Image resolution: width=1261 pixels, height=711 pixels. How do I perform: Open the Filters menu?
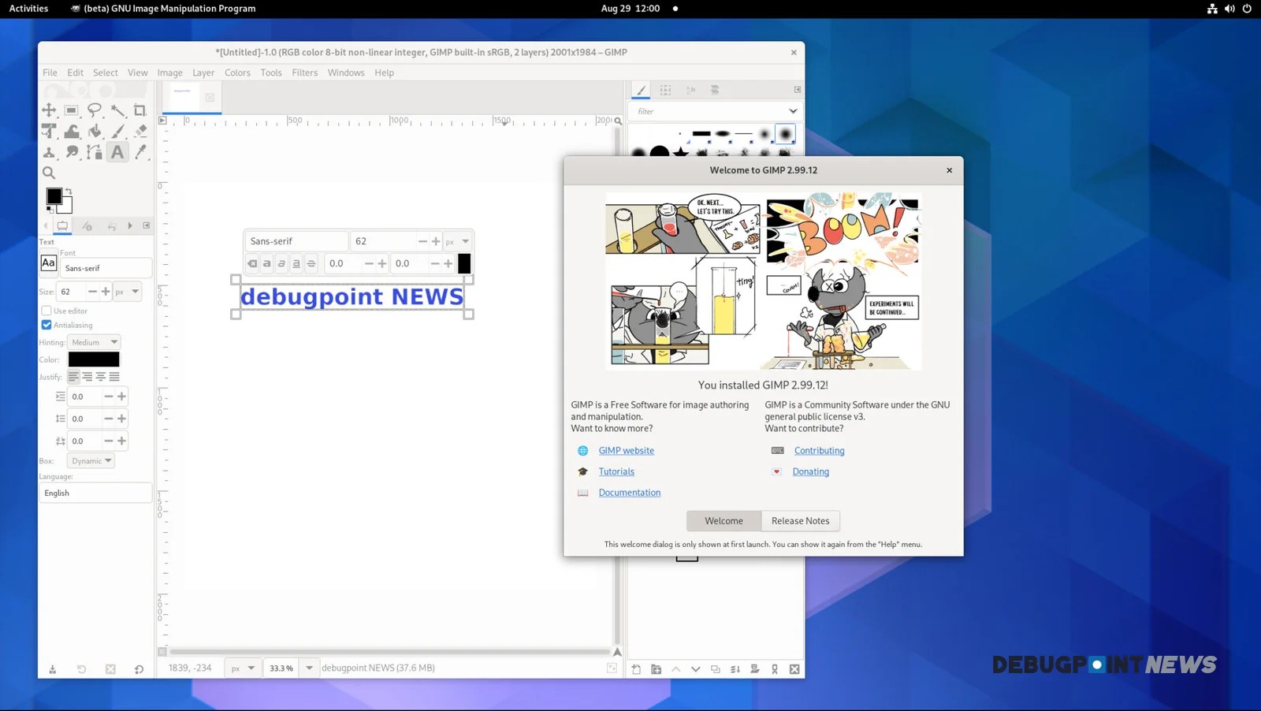(305, 72)
